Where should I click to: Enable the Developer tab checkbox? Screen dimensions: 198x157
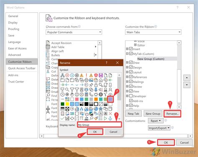point(131,96)
